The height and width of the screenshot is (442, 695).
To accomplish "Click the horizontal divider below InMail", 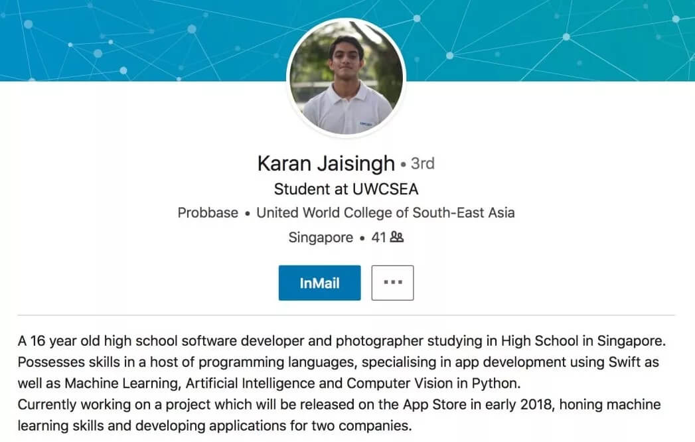I will [x=346, y=315].
